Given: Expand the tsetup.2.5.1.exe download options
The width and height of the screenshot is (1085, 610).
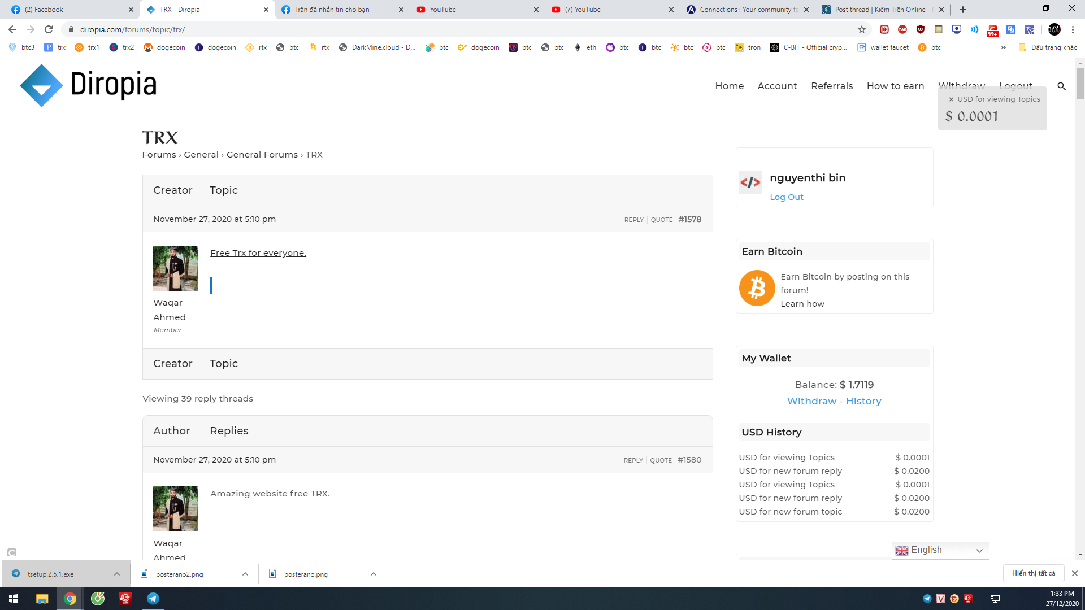Looking at the screenshot, I should 116,574.
